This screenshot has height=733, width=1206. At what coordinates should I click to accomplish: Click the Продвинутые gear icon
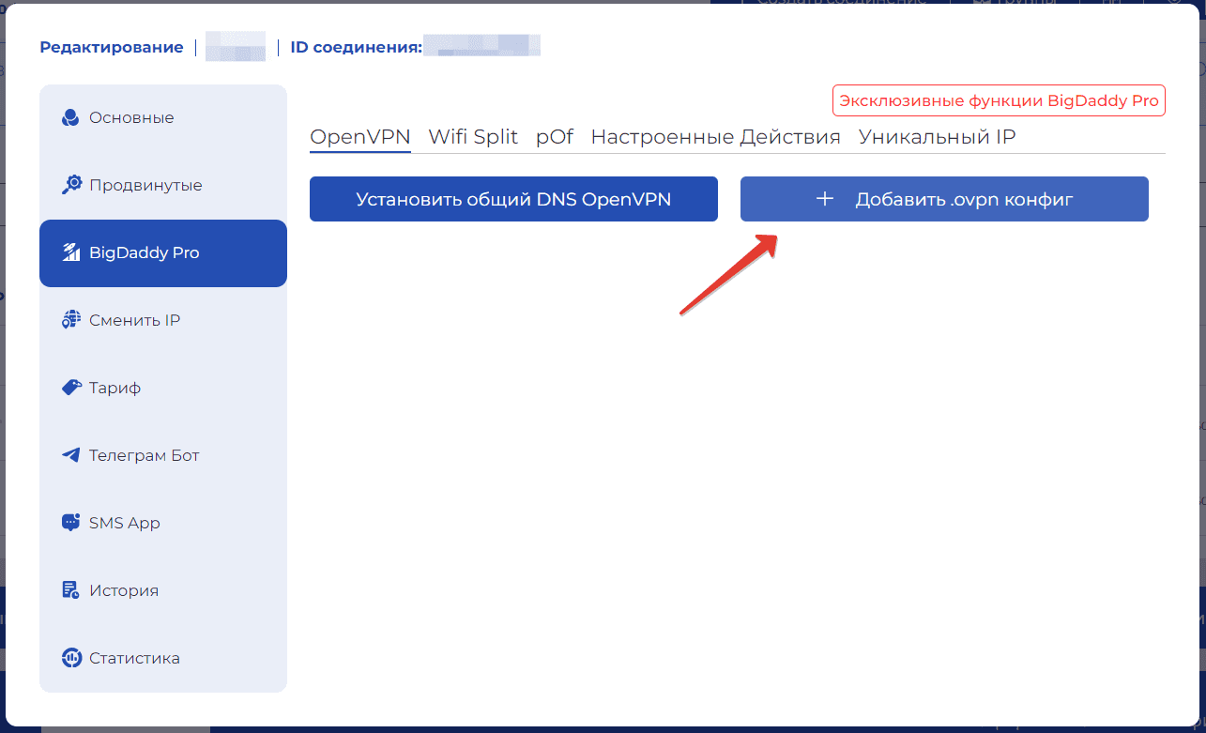pos(71,186)
